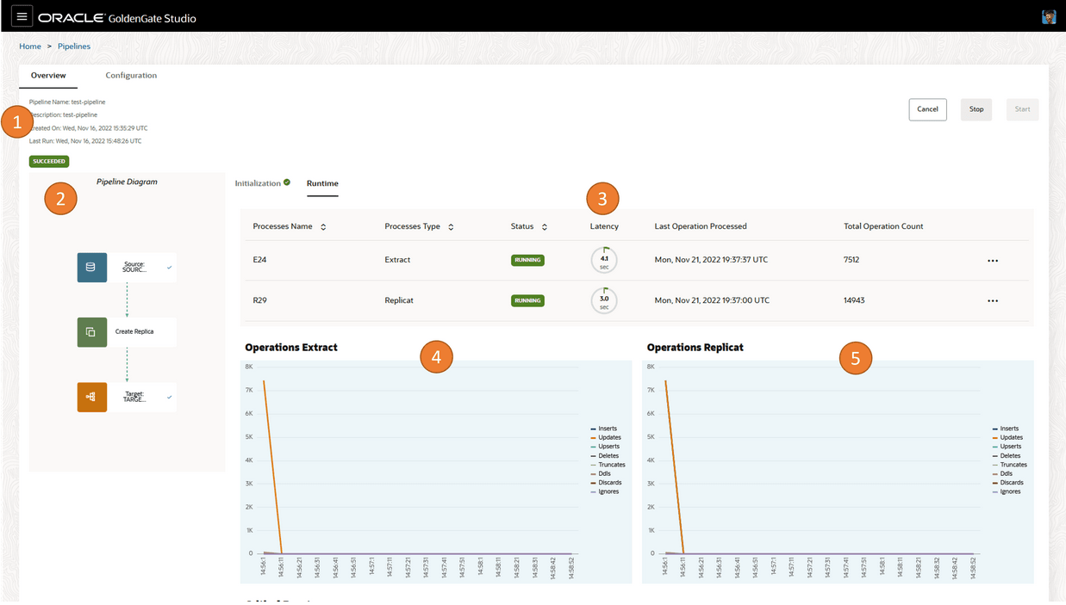Select the Target node icon in pipeline diagram

point(91,397)
